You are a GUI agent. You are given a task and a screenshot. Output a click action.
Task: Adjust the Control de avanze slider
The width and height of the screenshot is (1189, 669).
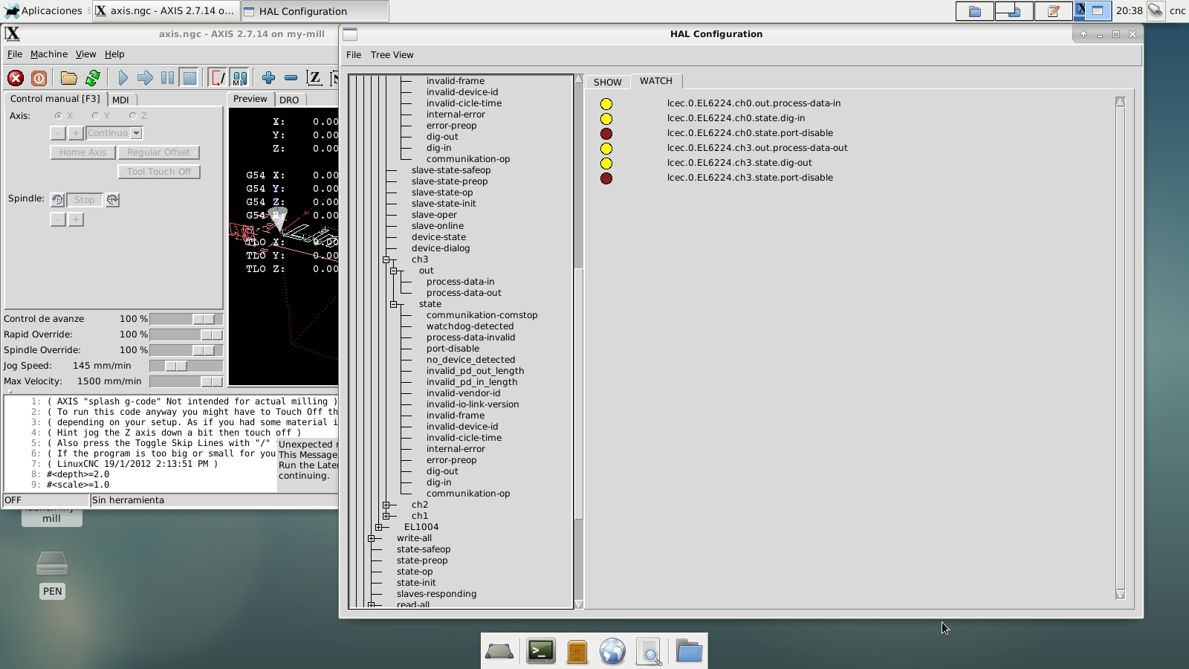[x=186, y=319]
